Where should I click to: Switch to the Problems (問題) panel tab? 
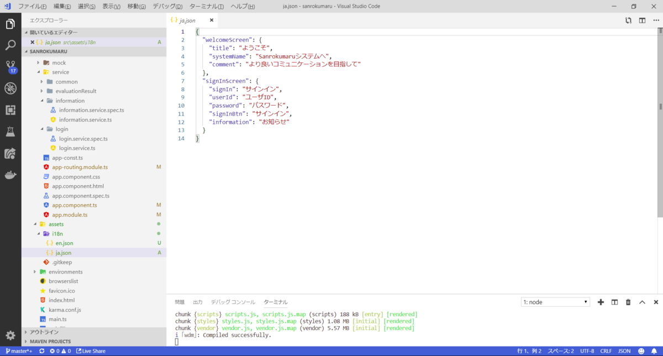[x=180, y=302]
